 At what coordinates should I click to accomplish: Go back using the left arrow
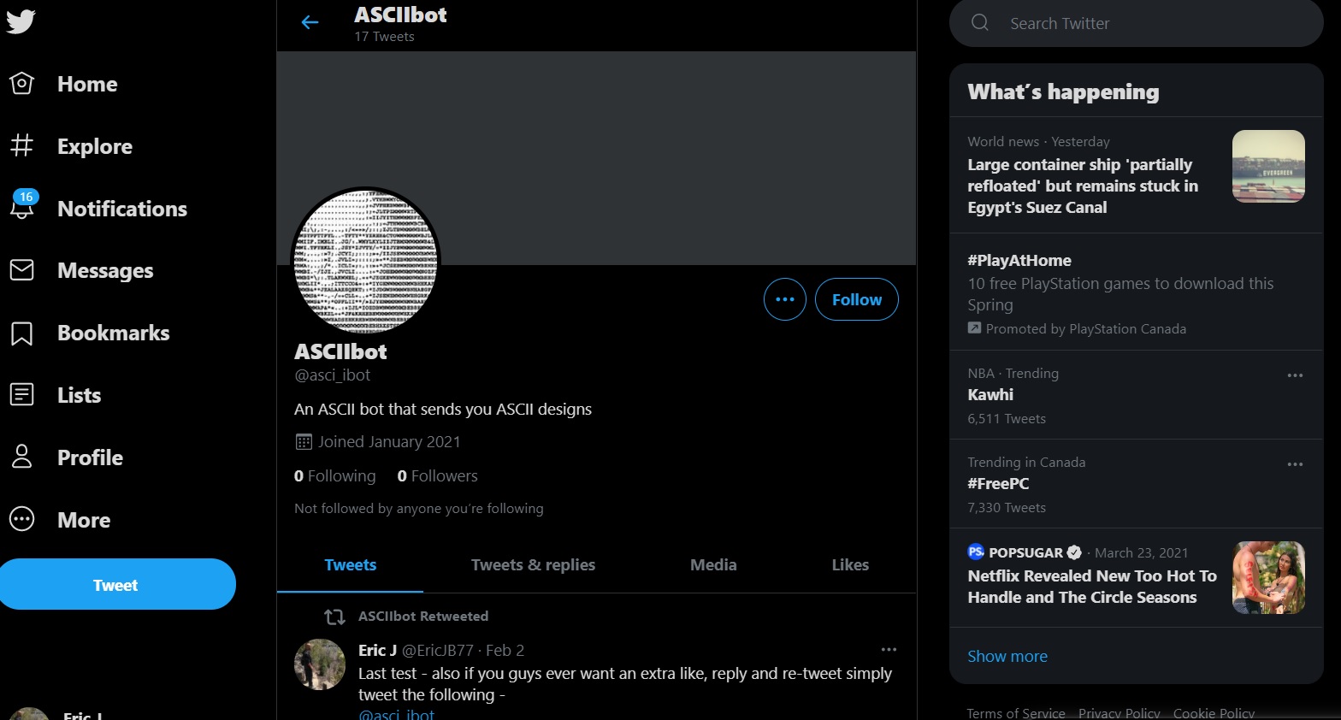click(x=310, y=23)
